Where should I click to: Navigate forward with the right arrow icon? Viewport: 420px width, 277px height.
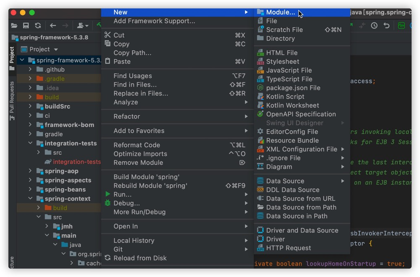(x=65, y=26)
